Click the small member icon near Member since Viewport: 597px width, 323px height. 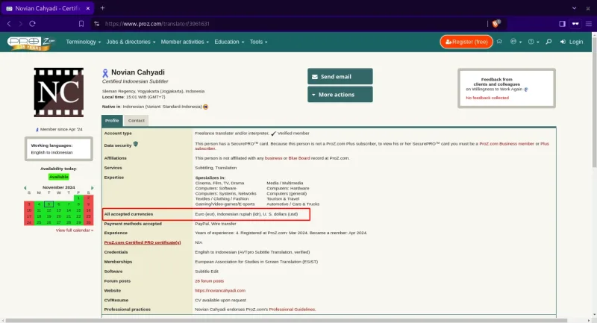click(37, 130)
